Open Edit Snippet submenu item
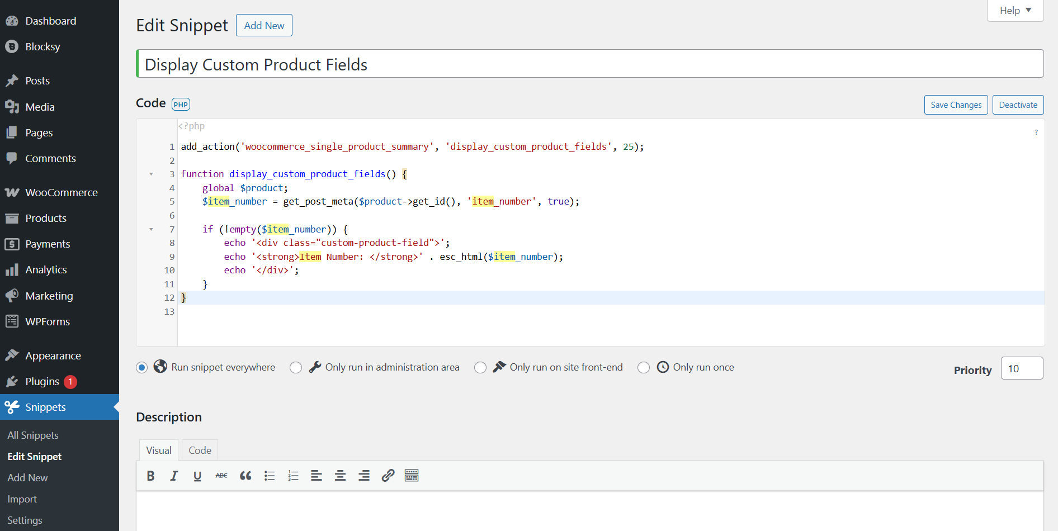 click(35, 457)
